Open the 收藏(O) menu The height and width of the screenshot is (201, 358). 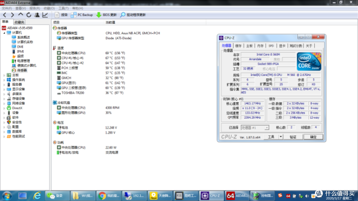(49, 8)
